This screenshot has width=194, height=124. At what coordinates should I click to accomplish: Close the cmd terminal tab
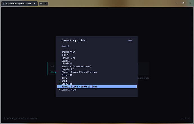tap(35, 4)
